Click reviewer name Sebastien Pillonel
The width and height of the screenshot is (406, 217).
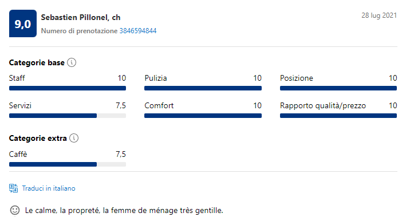click(74, 17)
